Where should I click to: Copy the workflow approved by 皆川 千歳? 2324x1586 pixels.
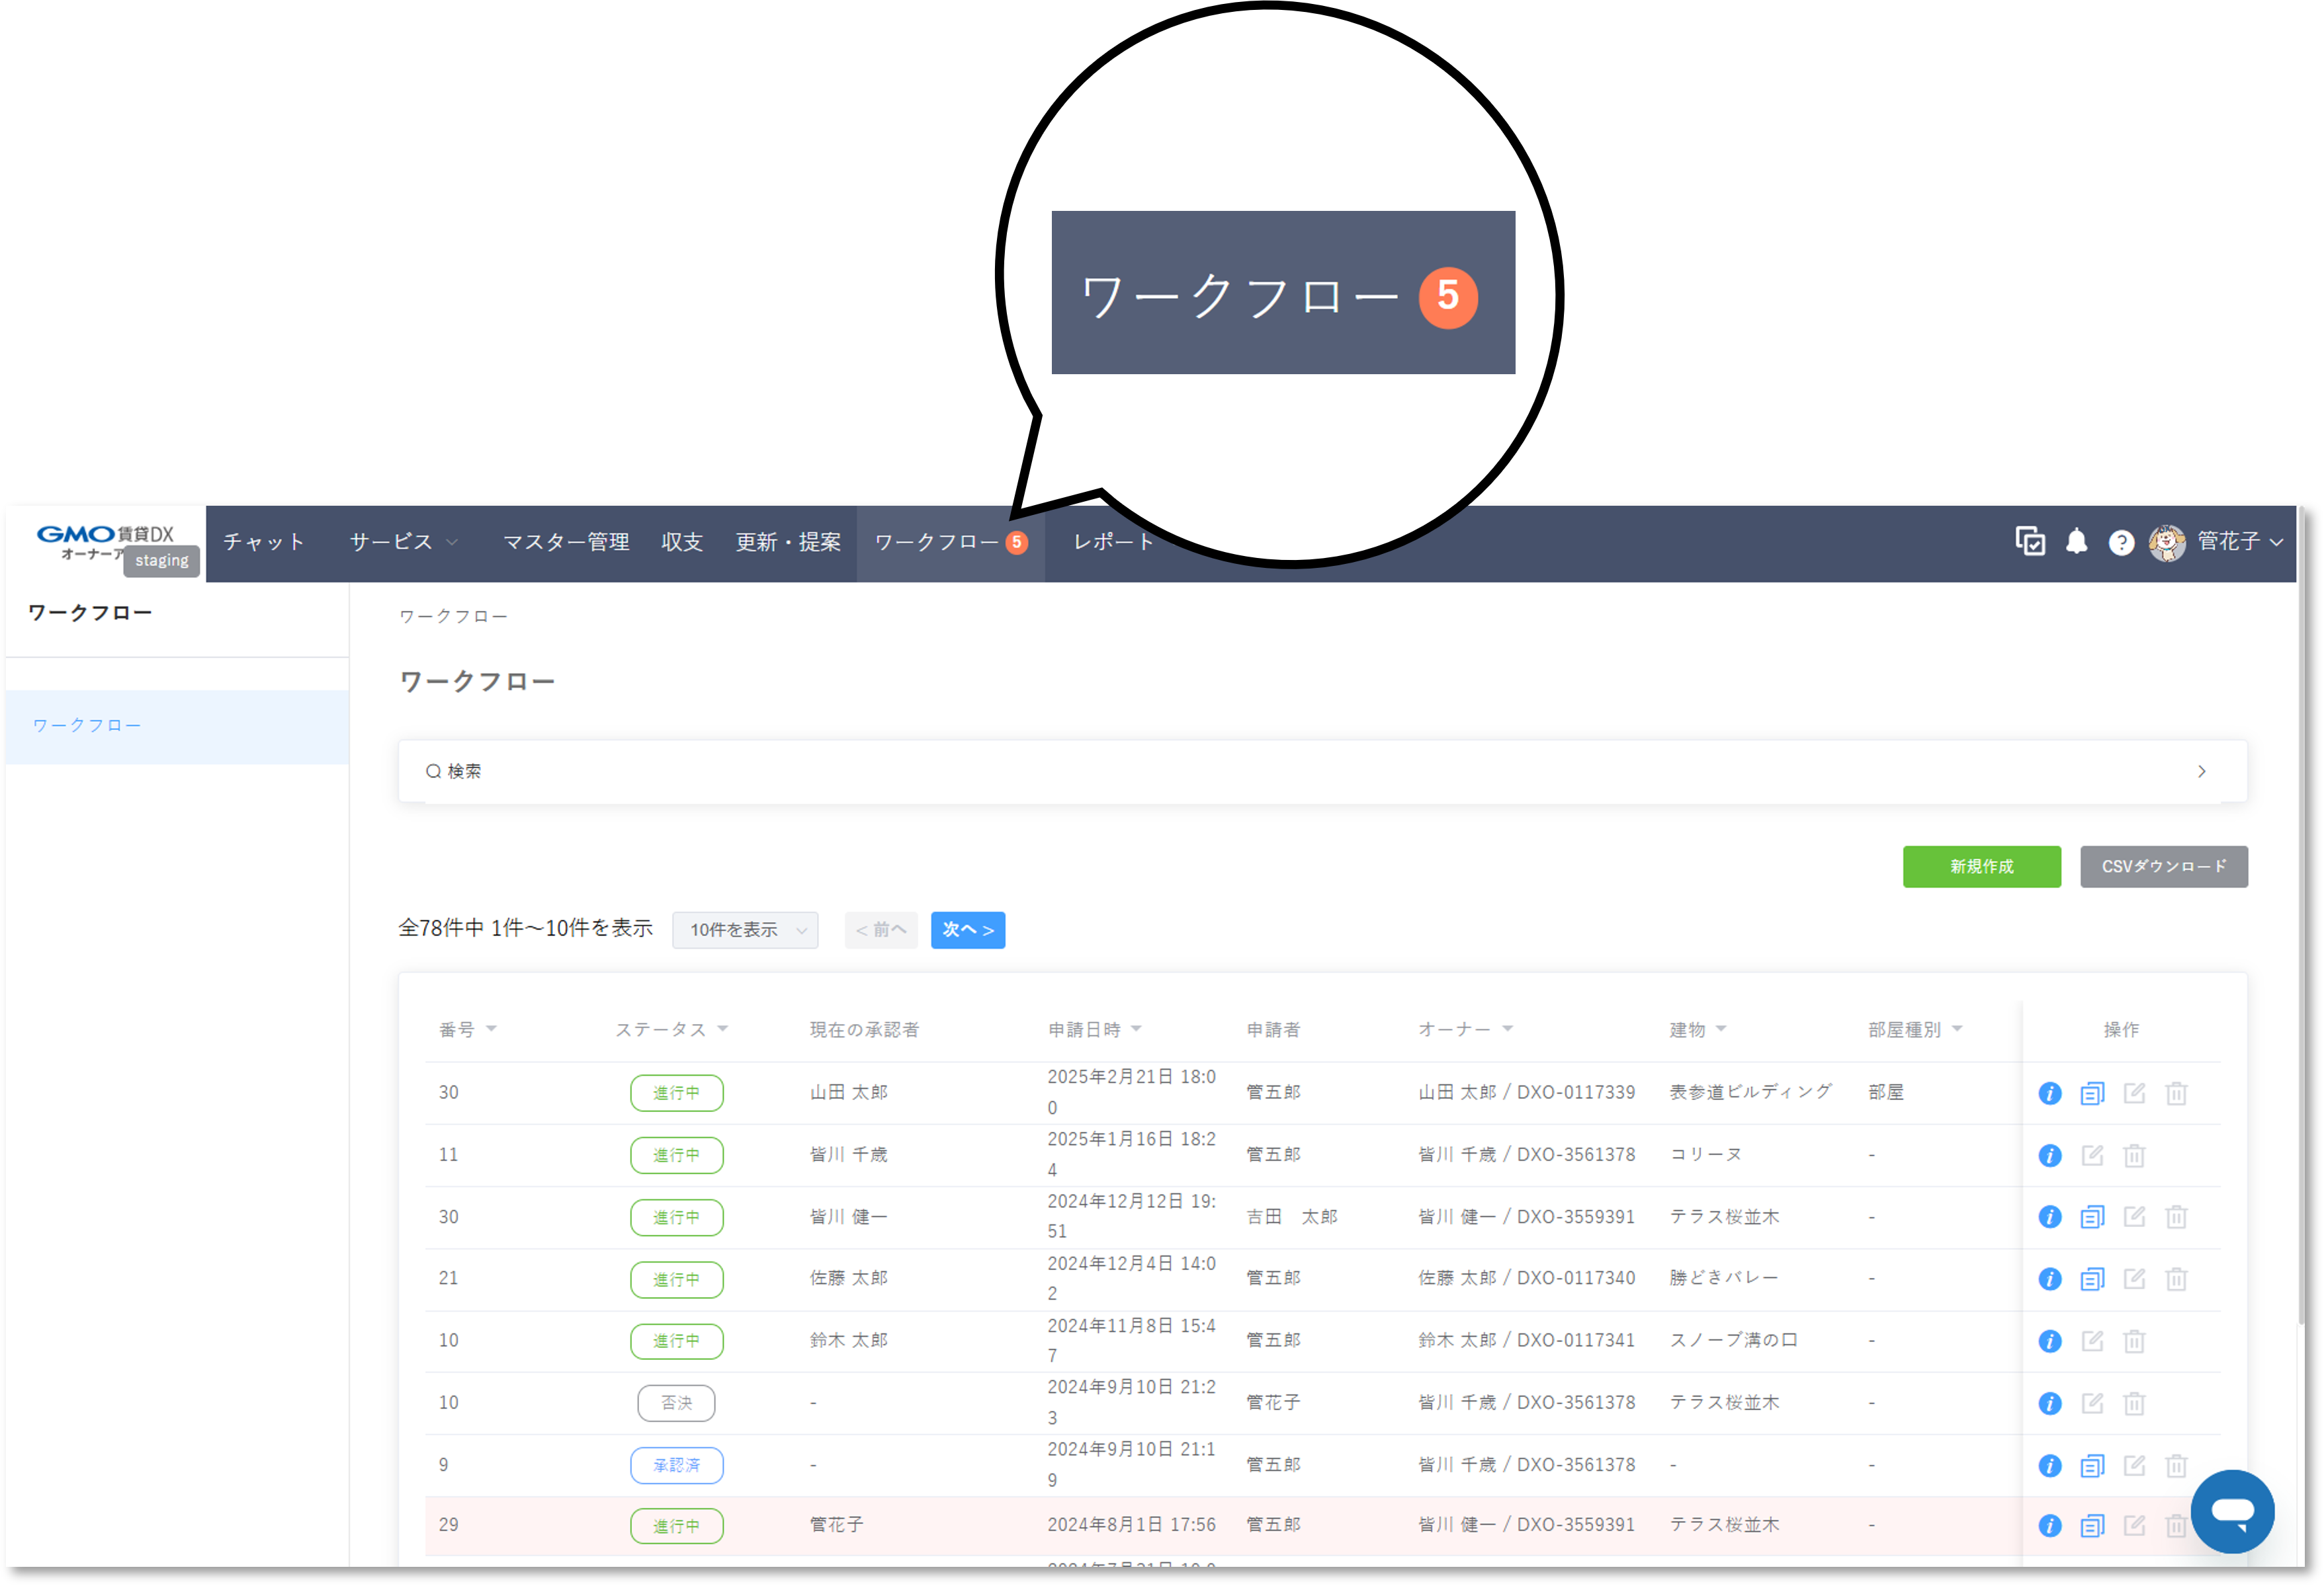pyautogui.click(x=2092, y=1465)
